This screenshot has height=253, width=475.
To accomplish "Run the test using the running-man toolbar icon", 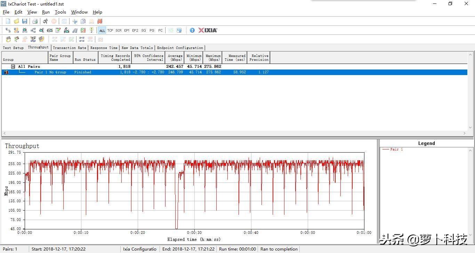I will pyautogui.click(x=45, y=21).
